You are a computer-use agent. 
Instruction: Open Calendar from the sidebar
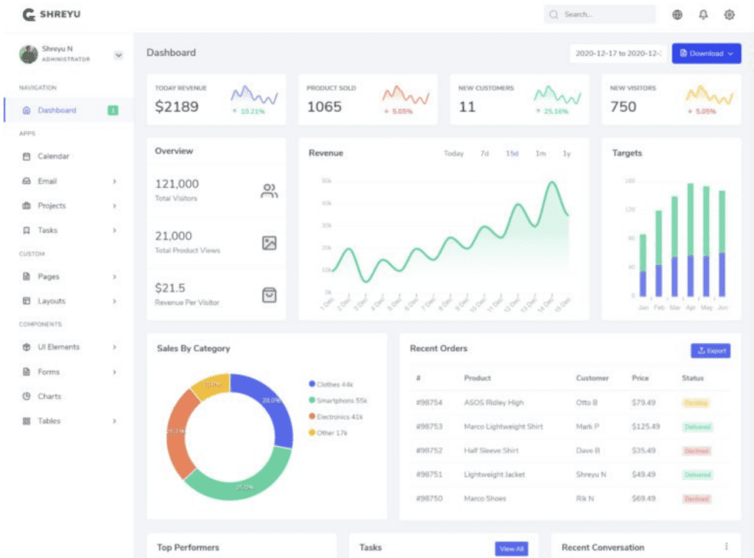[x=53, y=156]
